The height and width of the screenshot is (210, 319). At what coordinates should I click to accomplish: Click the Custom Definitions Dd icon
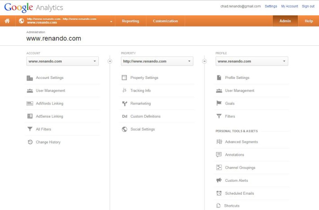(x=124, y=116)
